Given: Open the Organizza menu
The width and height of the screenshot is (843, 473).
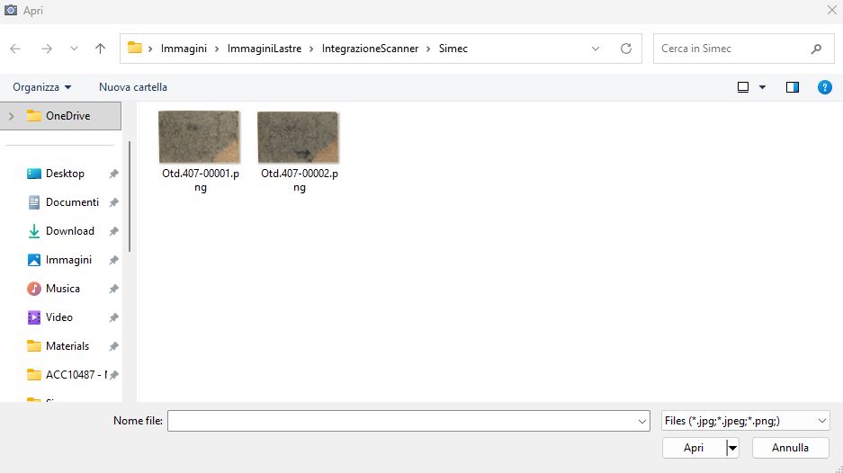Looking at the screenshot, I should click(x=42, y=87).
